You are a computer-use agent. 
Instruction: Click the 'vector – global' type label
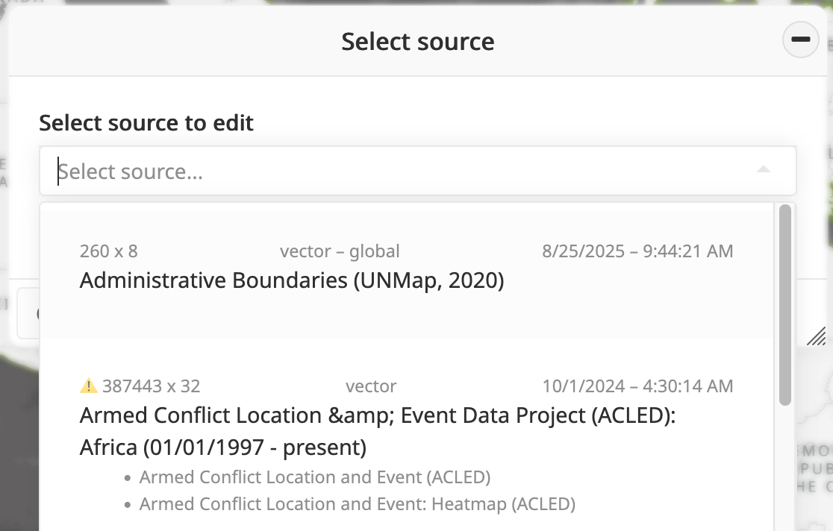(x=340, y=251)
